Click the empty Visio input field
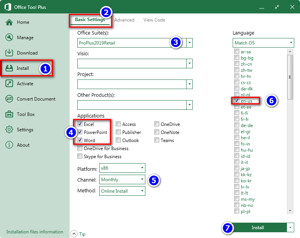 point(132,63)
